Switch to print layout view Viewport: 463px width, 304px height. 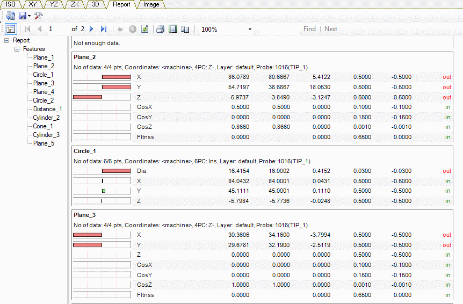click(x=172, y=29)
